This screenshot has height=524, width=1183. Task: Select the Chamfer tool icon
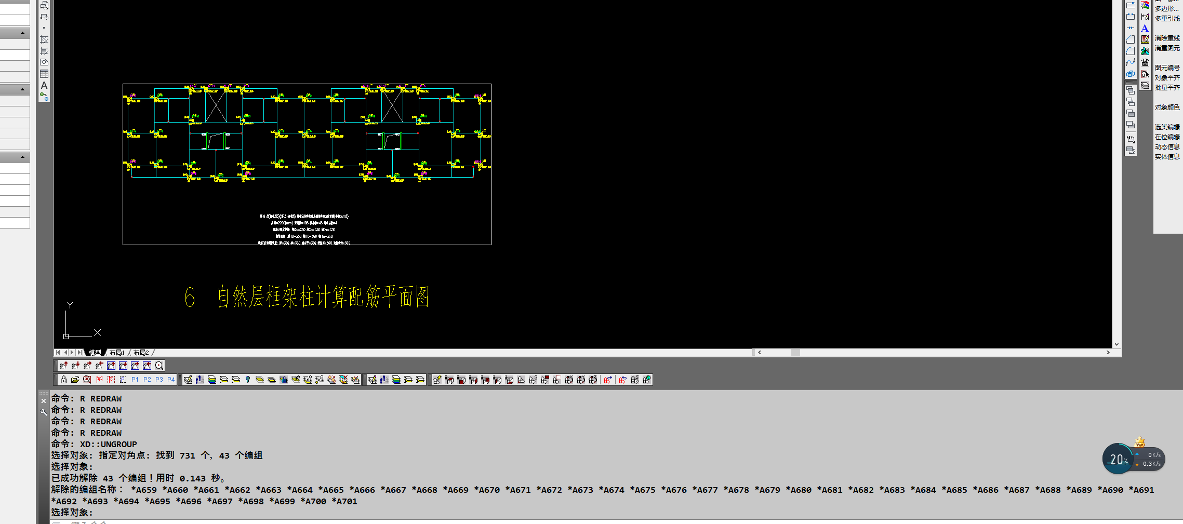1131,39
